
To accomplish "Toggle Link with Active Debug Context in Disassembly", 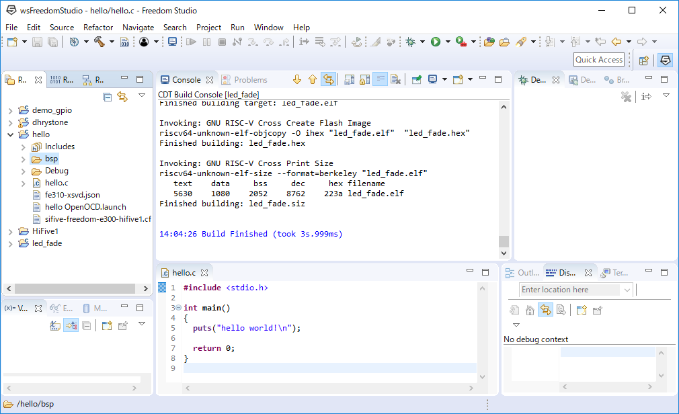I will (546, 310).
